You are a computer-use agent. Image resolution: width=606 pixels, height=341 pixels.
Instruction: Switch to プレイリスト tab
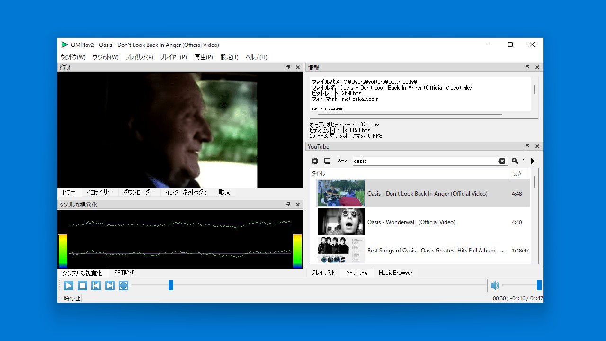323,273
